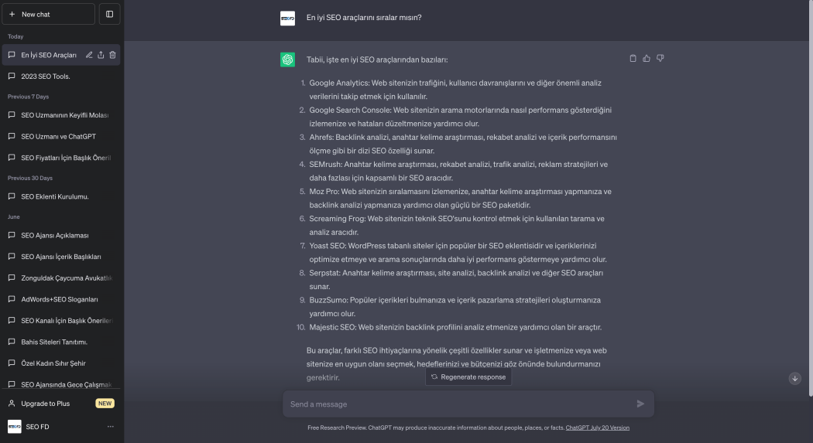Toggle the sidebar collapse icon
Screen dimensions: 813x443
(x=109, y=14)
